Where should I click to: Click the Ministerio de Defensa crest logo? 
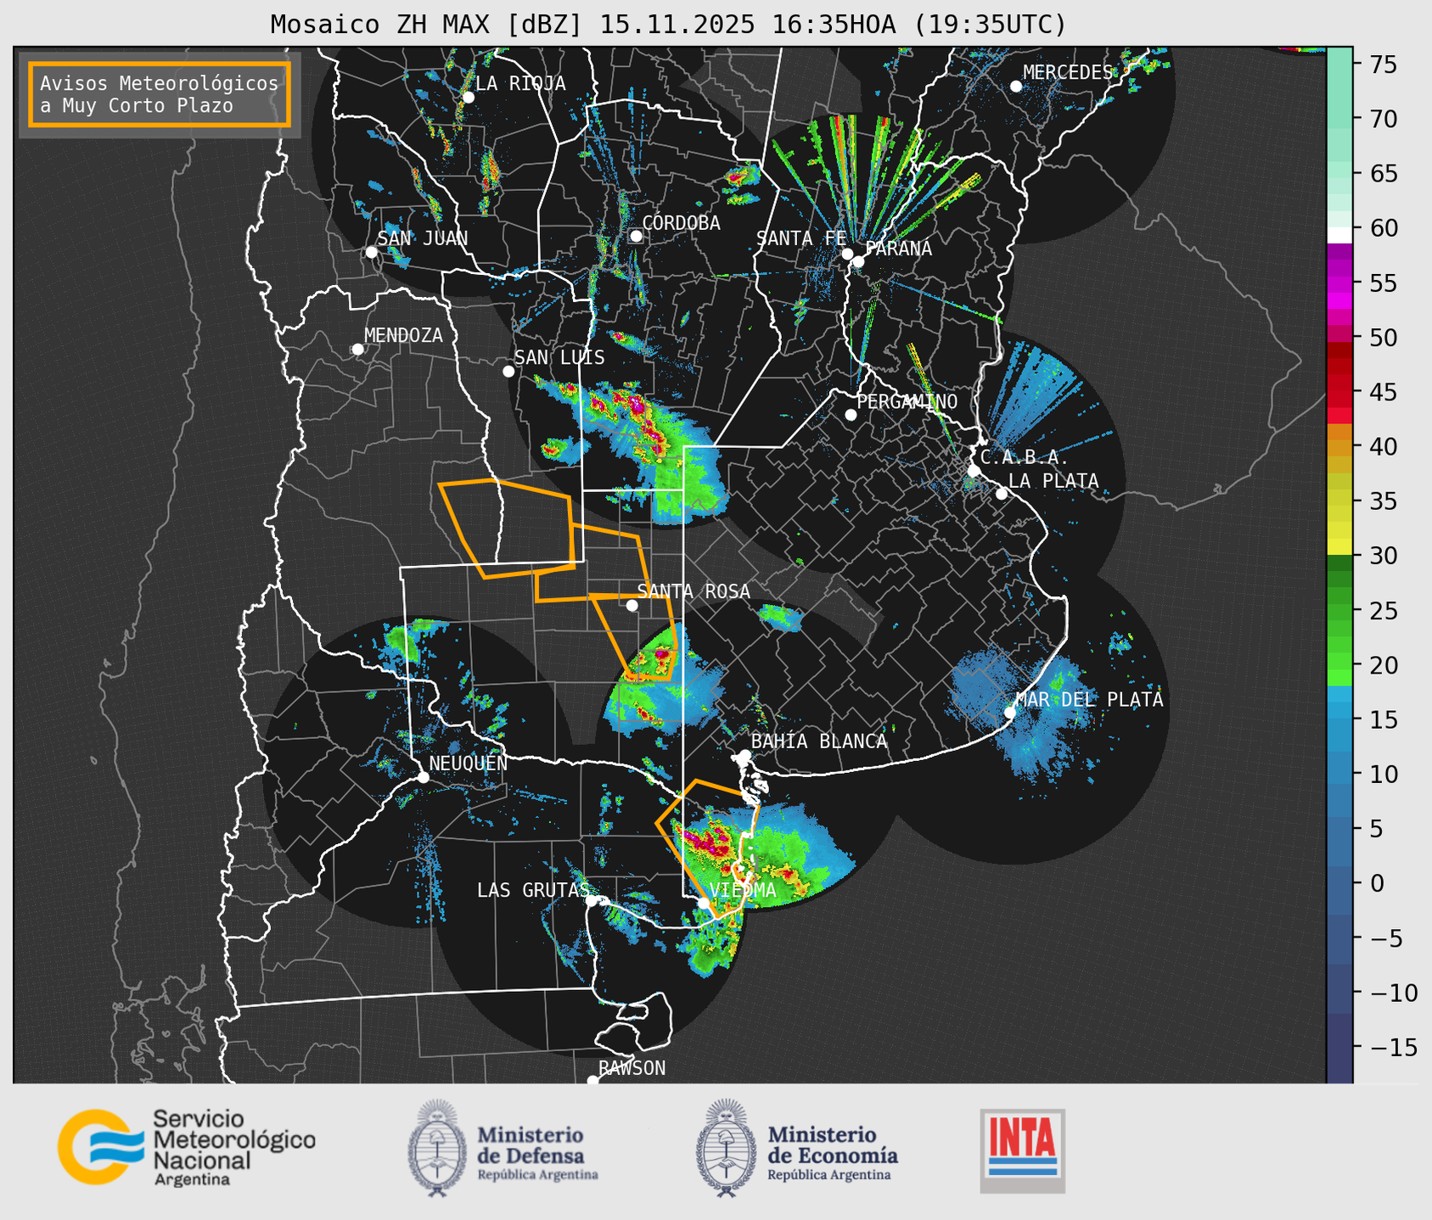click(x=437, y=1148)
